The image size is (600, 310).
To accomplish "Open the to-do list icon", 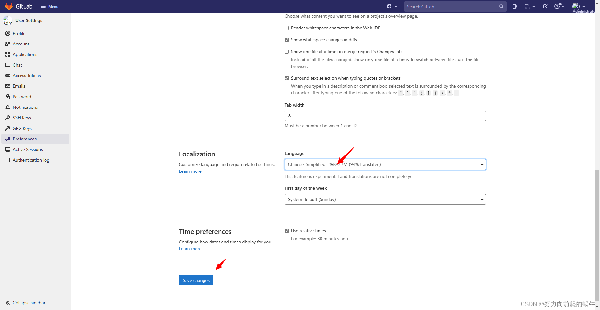I will [545, 6].
